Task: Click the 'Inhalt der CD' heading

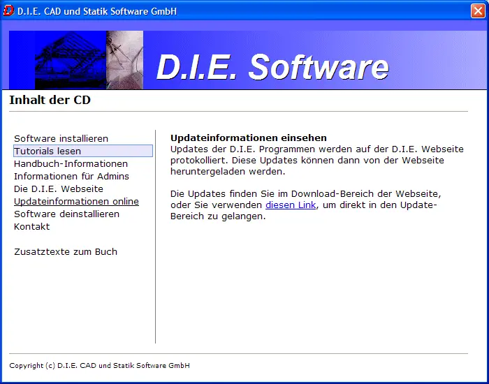Action: click(50, 100)
